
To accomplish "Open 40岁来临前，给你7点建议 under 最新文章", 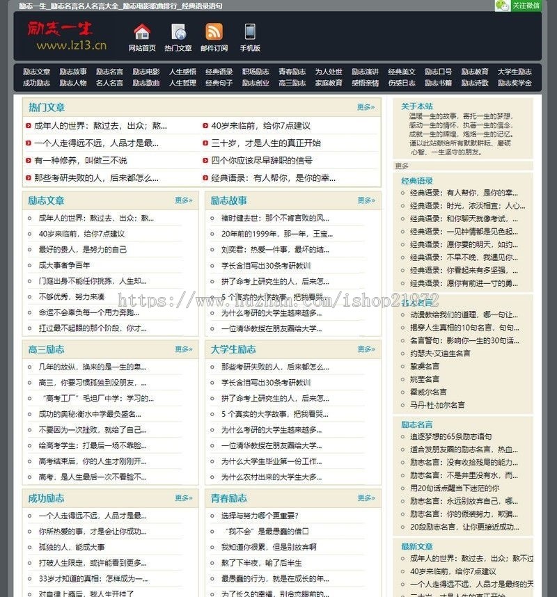I will tap(460, 571).
